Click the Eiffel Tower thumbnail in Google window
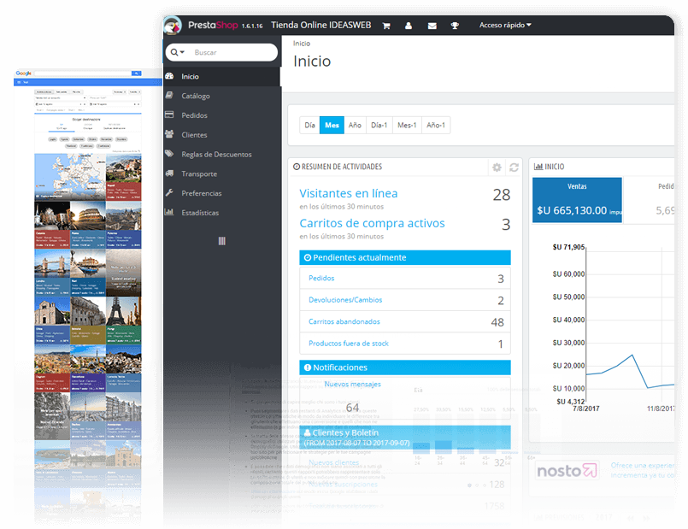688x529 pixels. click(x=123, y=311)
